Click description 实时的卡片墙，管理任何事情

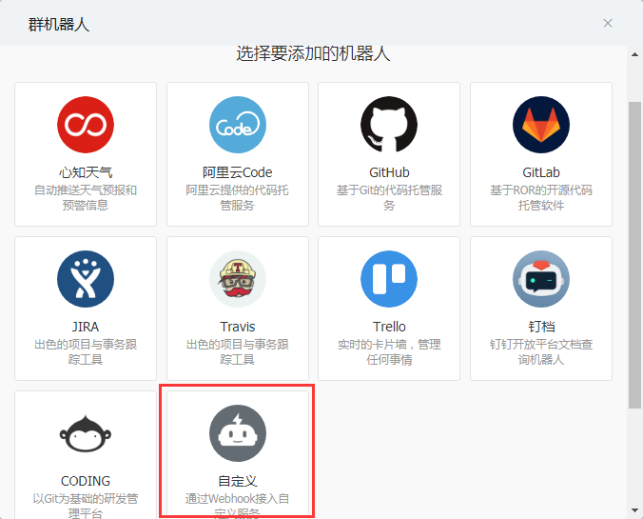click(389, 352)
